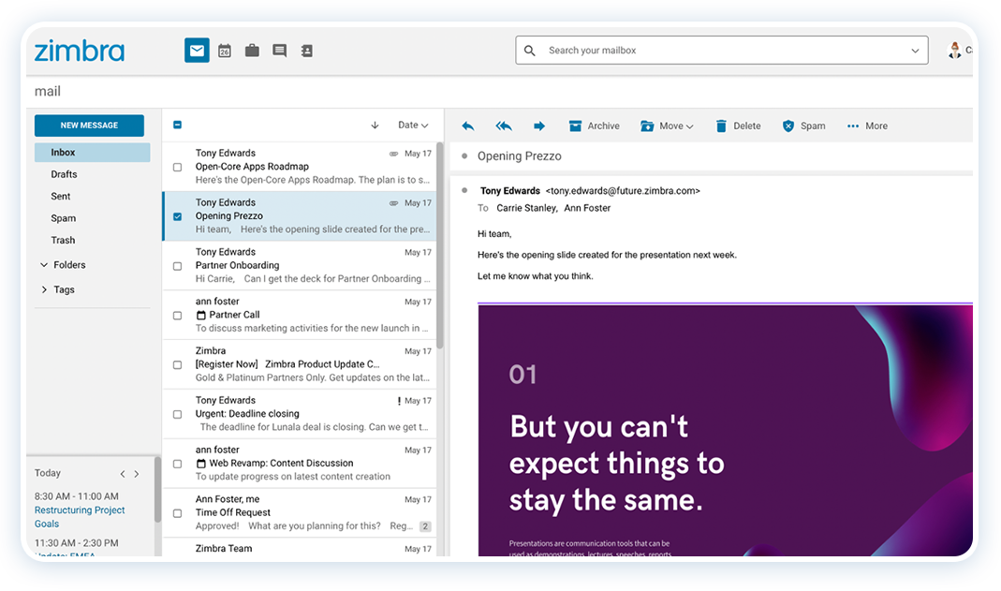The width and height of the screenshot is (1001, 591).
Task: Select the Mail envelope icon
Action: point(196,50)
